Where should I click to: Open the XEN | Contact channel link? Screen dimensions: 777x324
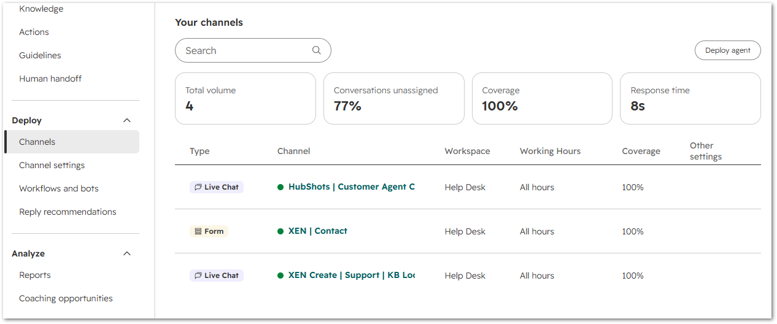[x=318, y=231]
